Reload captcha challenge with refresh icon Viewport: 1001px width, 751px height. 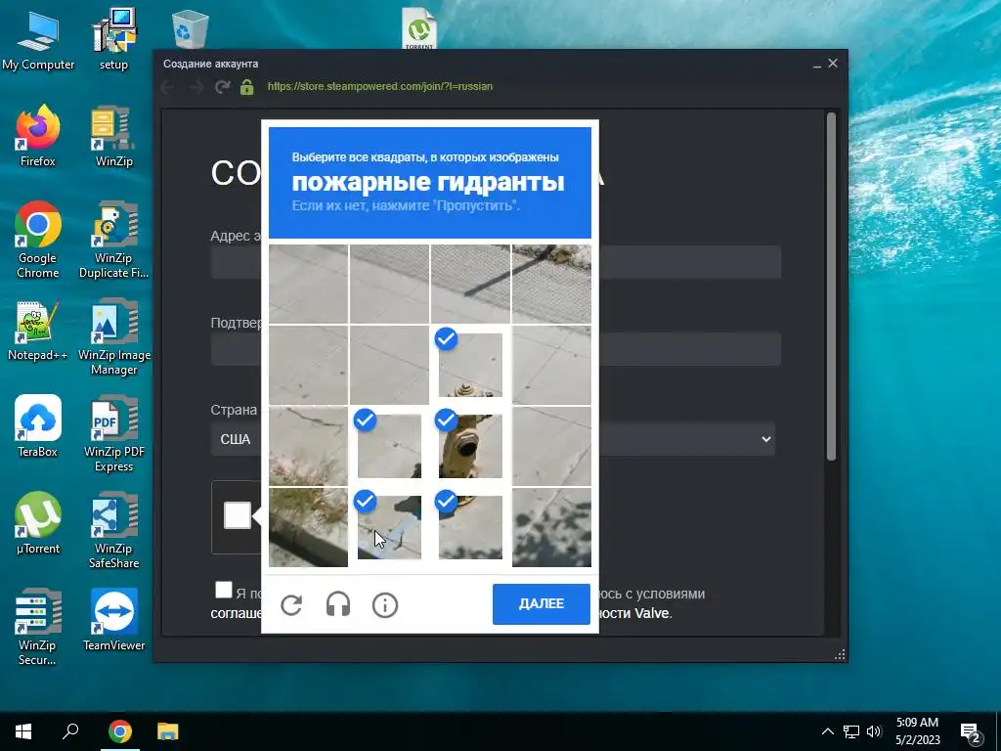pyautogui.click(x=291, y=604)
